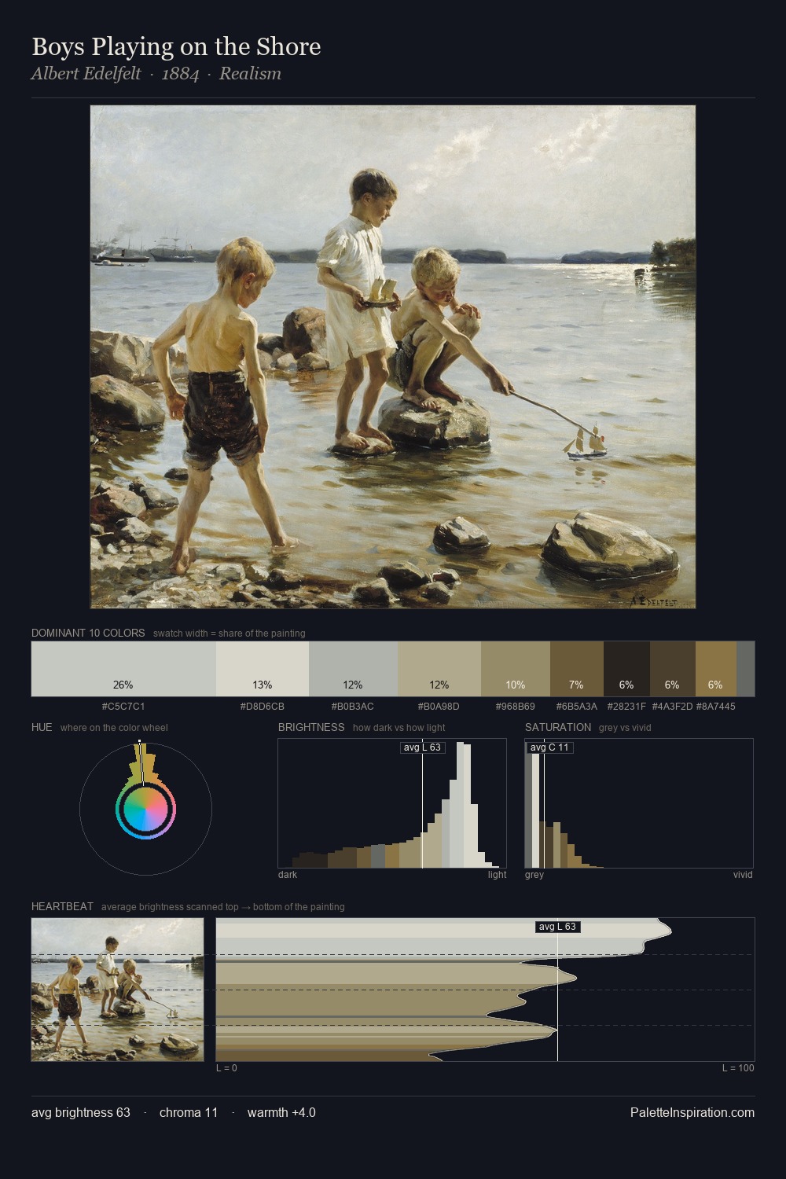The width and height of the screenshot is (786, 1179).
Task: Click the heartbeat brightness profile chart
Action: tap(485, 990)
